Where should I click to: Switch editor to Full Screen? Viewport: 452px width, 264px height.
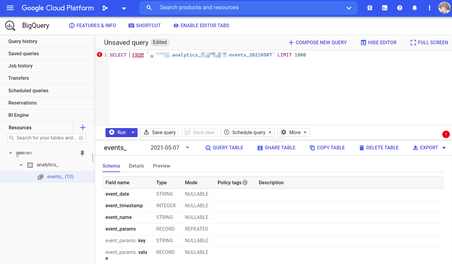coord(429,43)
